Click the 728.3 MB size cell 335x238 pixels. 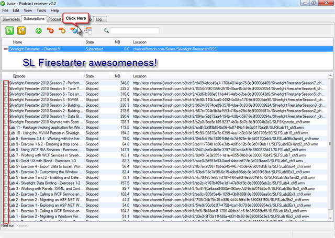(125, 122)
